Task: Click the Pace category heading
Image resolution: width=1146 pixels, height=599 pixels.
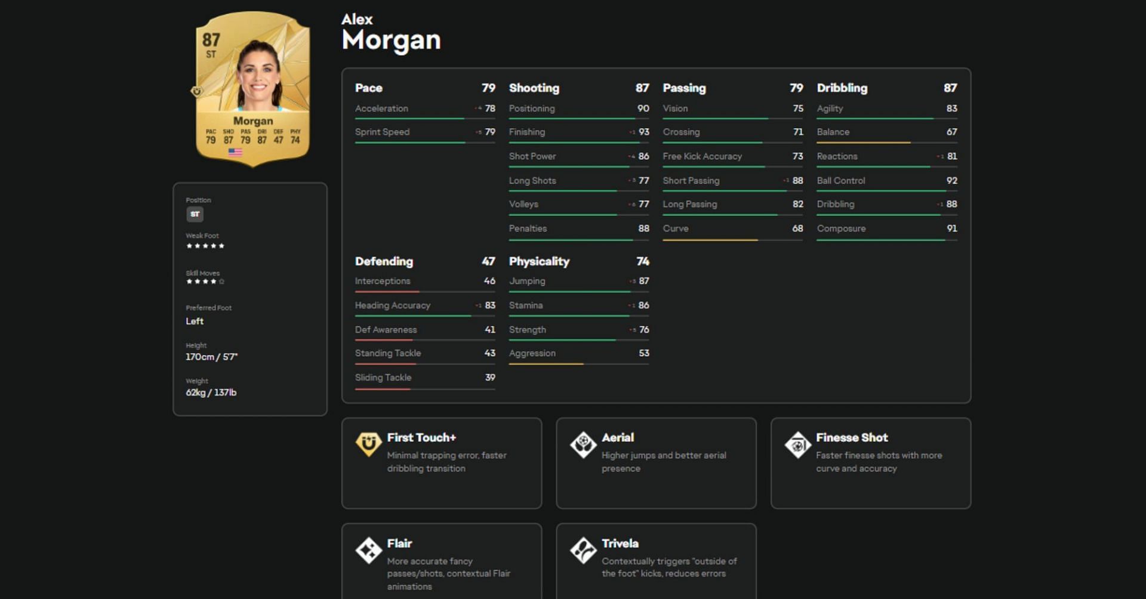Action: coord(368,88)
